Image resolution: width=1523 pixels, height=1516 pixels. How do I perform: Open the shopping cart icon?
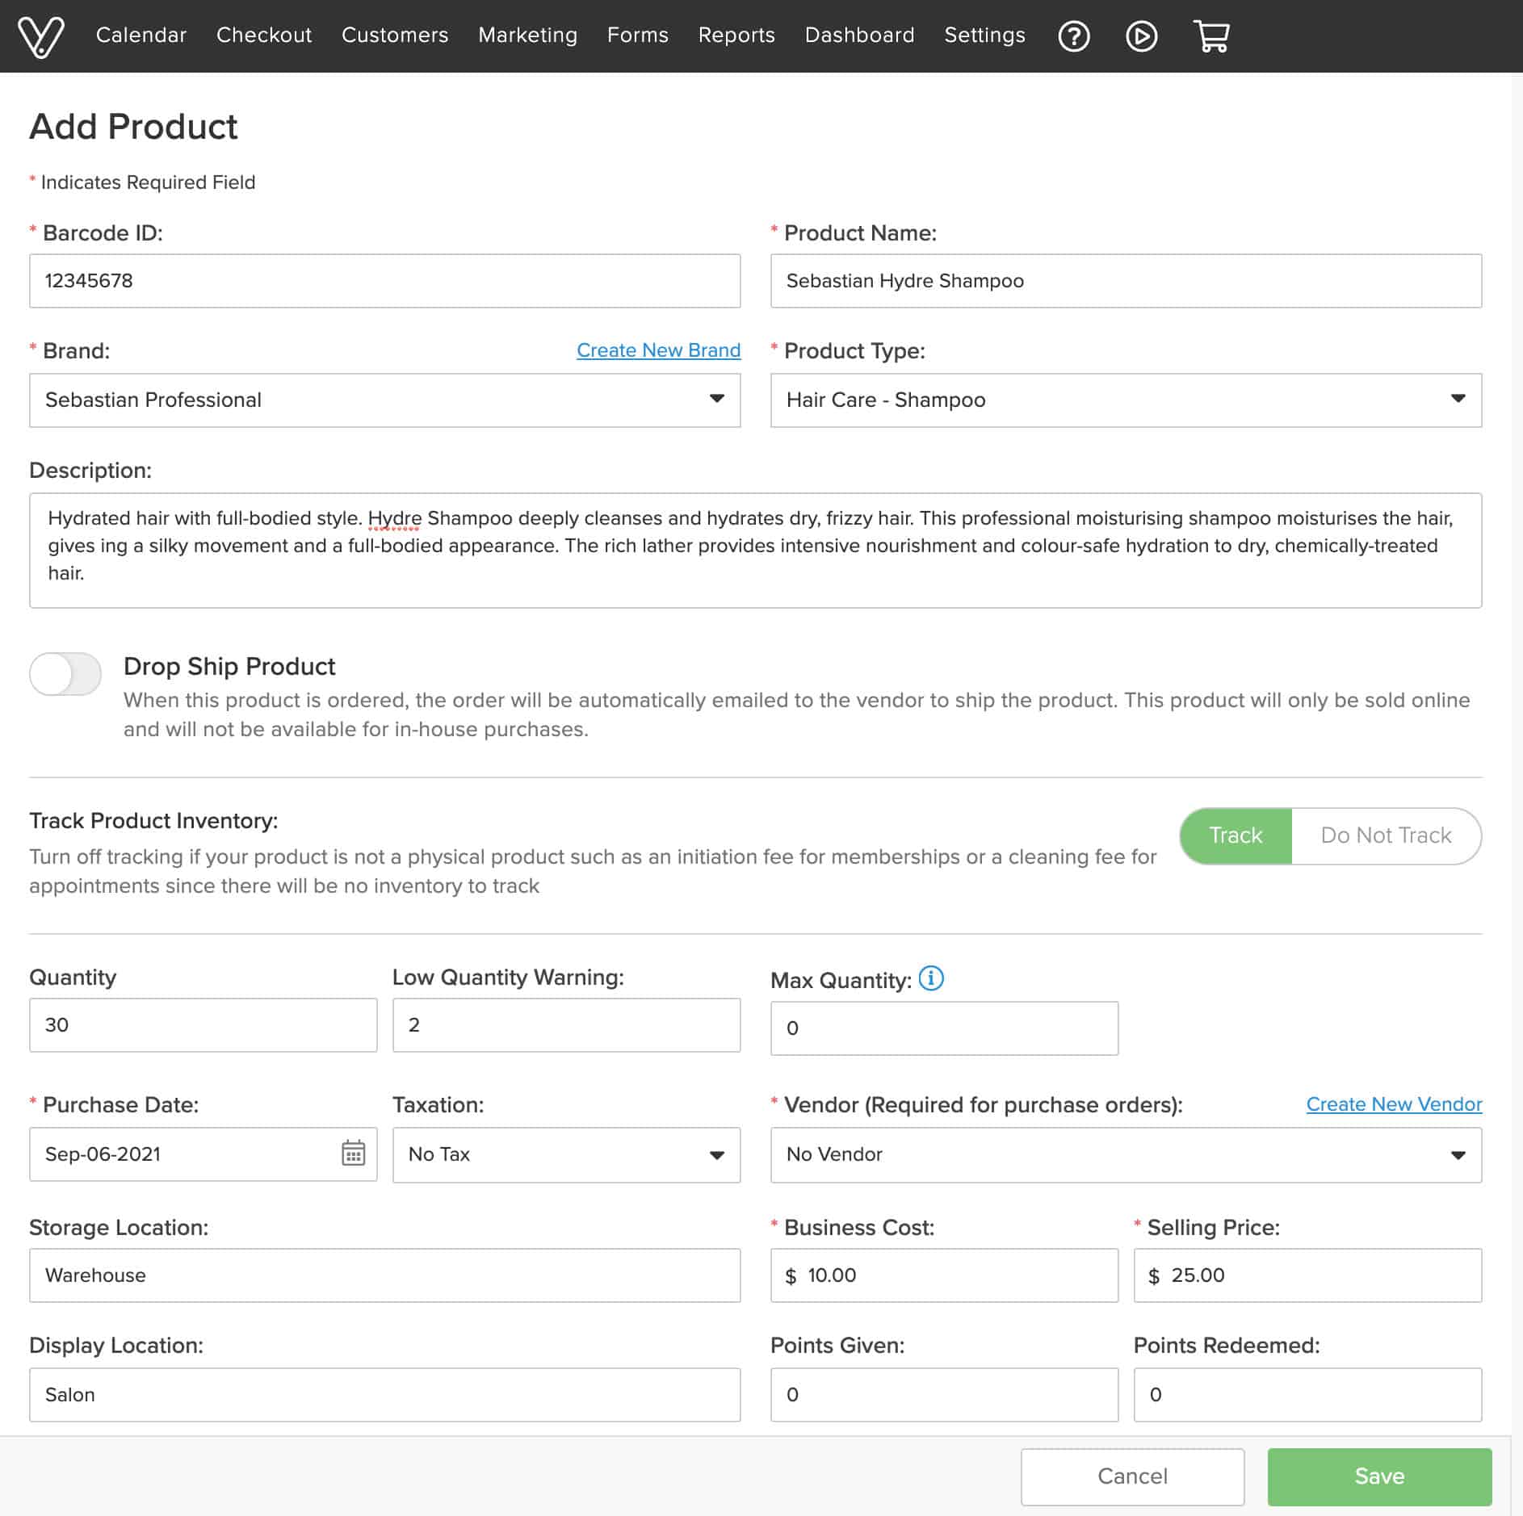(x=1210, y=36)
